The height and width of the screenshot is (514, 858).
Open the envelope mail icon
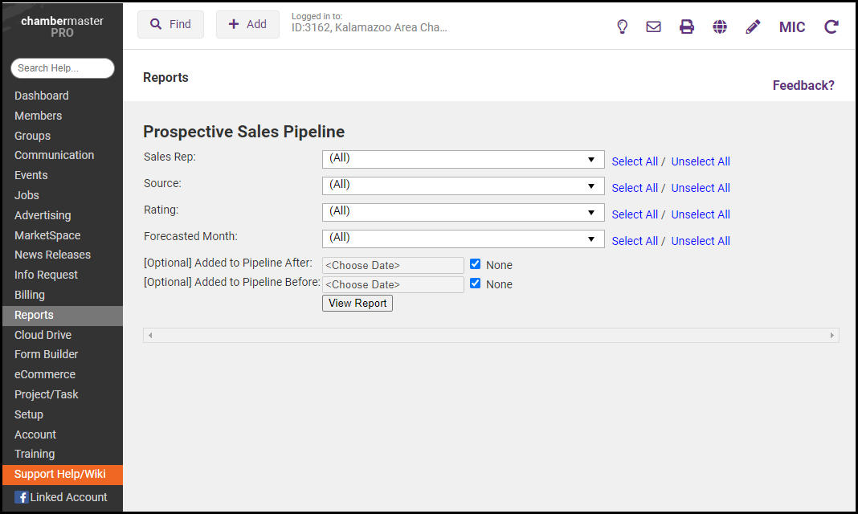tap(654, 27)
